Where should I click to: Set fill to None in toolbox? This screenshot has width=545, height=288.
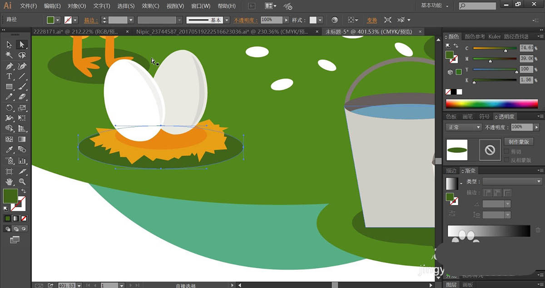click(24, 218)
